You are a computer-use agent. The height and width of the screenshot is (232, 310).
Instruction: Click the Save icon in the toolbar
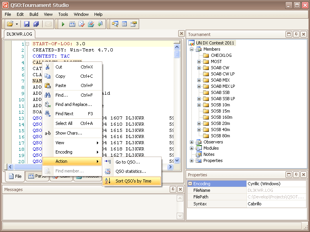click(27, 24)
